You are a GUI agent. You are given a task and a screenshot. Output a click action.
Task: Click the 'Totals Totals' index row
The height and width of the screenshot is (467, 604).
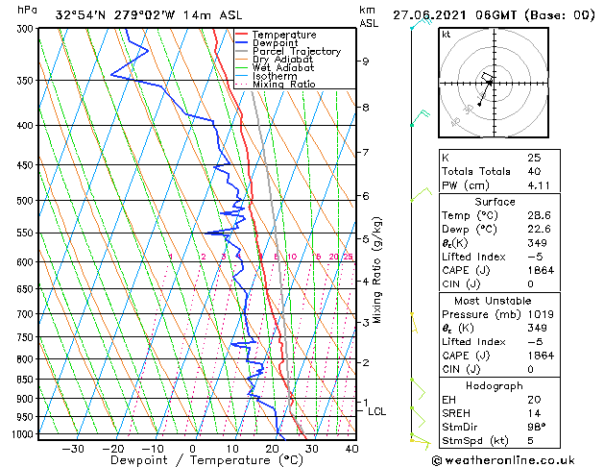pos(499,171)
